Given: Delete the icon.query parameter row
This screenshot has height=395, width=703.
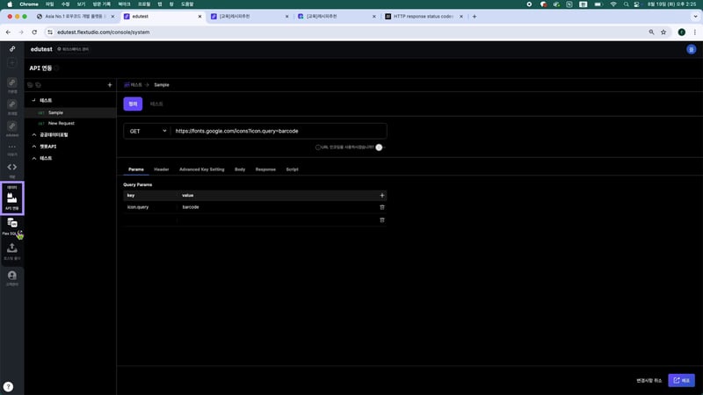Looking at the screenshot, I should click(381, 207).
